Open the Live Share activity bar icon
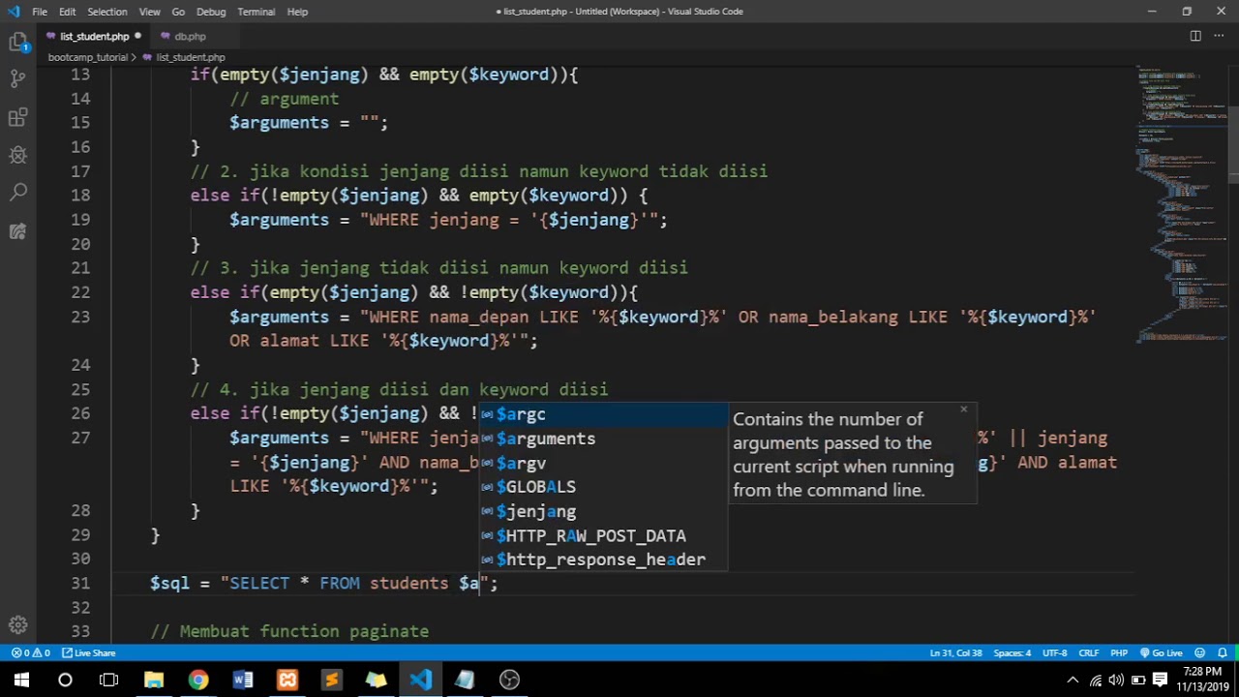 click(17, 230)
